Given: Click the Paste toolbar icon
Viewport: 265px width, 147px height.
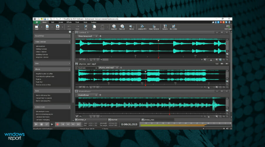Looking at the screenshot, I should tap(102, 27).
